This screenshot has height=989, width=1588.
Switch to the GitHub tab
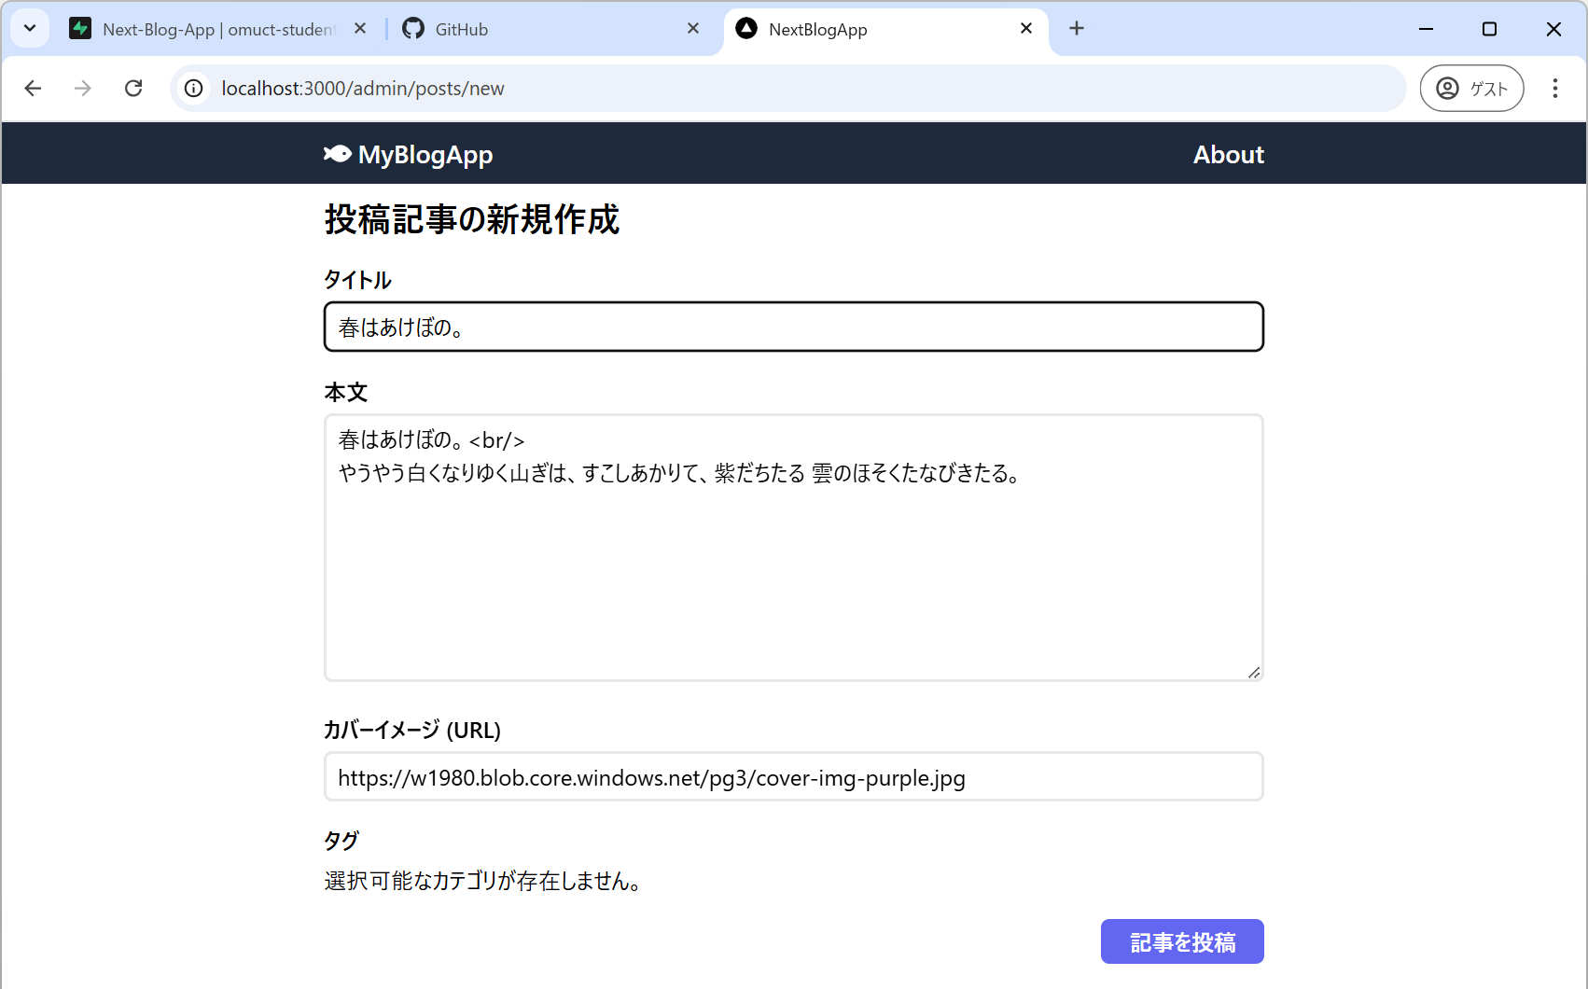(x=541, y=29)
